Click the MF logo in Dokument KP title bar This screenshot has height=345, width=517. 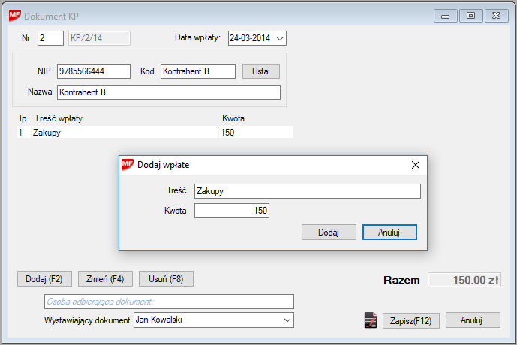click(14, 16)
